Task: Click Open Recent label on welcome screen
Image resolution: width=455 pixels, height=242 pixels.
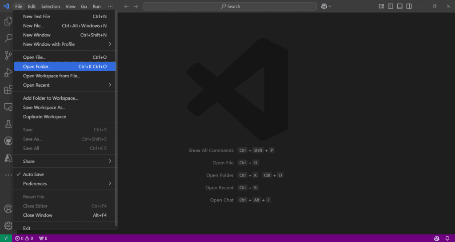Action: (x=220, y=188)
